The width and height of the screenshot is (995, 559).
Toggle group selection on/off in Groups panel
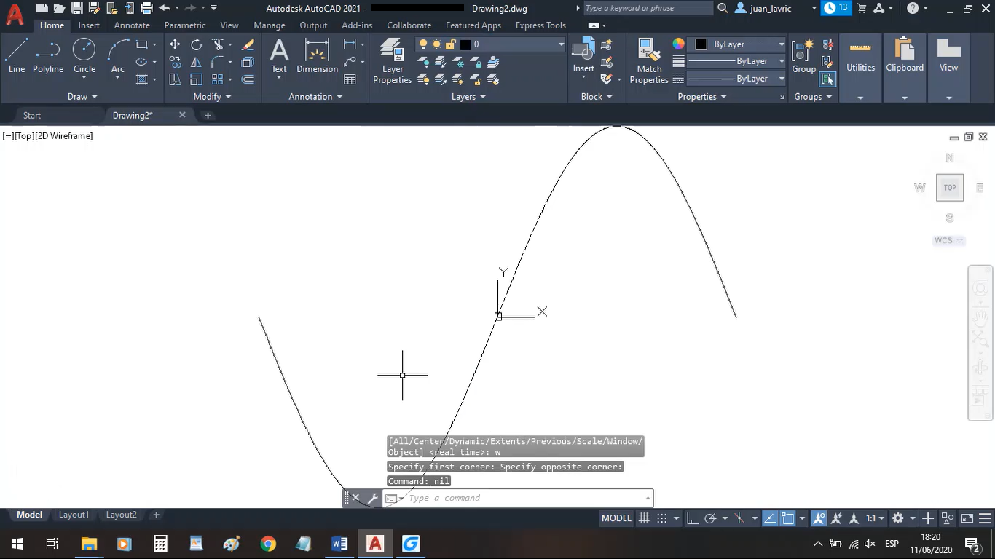tap(827, 79)
